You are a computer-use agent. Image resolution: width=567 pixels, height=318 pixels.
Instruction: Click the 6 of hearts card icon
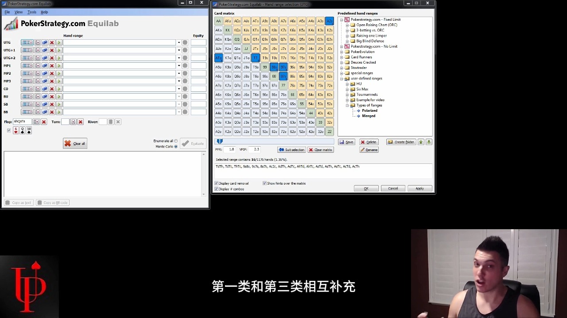(16, 130)
